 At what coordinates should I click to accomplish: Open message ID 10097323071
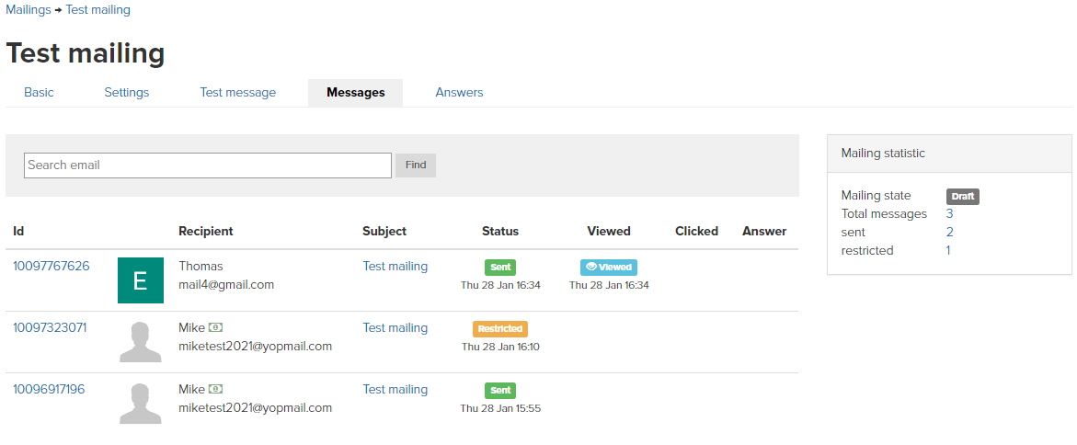tap(50, 328)
